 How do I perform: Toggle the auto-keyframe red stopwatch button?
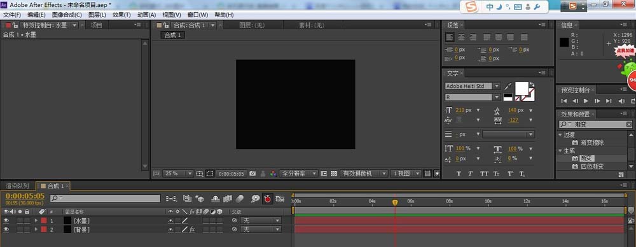point(267,199)
